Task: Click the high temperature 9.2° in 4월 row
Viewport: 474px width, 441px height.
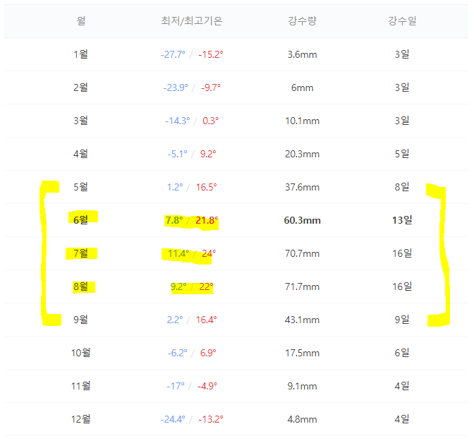Action: click(x=208, y=154)
